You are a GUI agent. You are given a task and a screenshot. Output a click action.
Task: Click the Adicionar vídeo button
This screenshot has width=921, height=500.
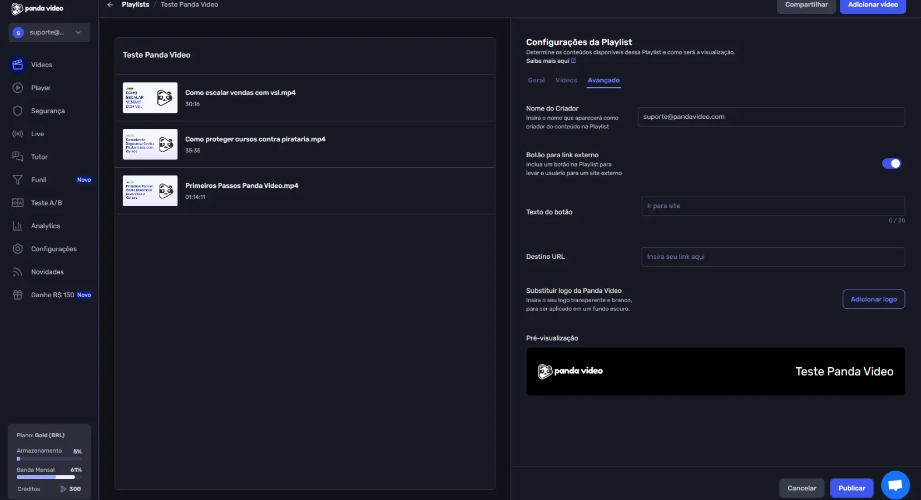[873, 5]
